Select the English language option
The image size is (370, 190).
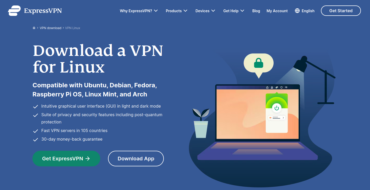308,11
